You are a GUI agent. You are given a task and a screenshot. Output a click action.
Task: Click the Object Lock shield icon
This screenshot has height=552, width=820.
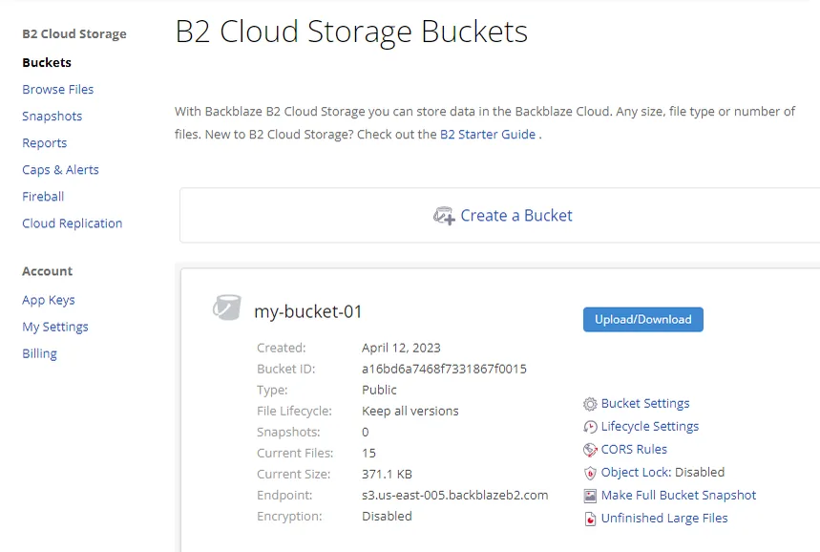[590, 473]
